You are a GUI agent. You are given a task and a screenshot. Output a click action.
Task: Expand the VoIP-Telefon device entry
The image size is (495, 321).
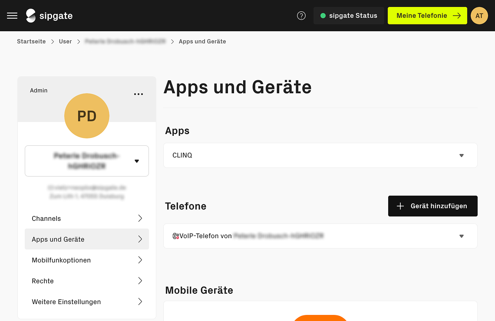tap(461, 236)
